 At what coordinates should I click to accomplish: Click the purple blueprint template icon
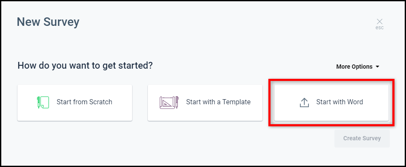coord(169,102)
